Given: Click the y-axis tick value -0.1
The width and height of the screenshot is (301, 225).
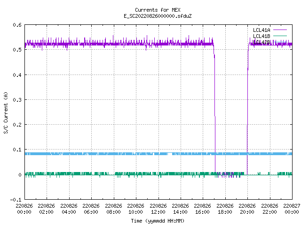Looking at the screenshot, I should pyautogui.click(x=16, y=200).
